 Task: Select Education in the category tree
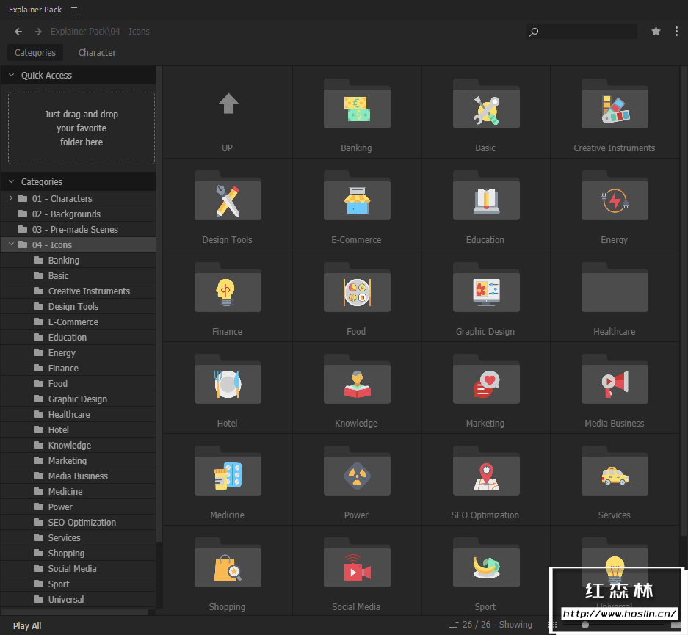click(x=78, y=337)
